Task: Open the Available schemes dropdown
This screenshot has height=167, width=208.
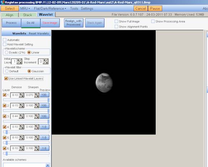Action: [x=48, y=165]
